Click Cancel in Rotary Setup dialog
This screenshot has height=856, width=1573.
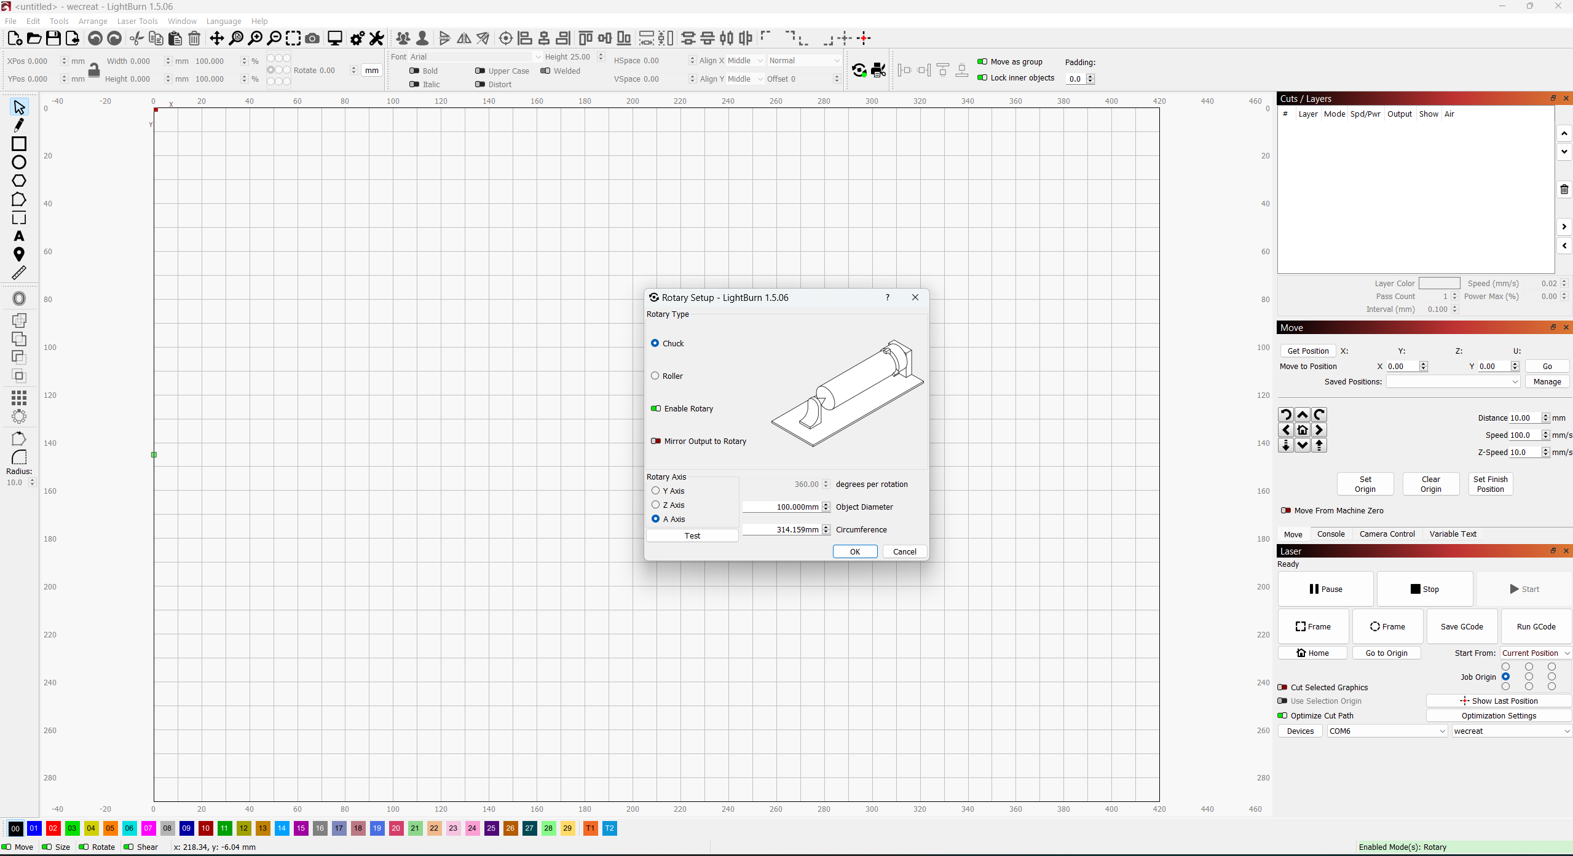click(905, 551)
